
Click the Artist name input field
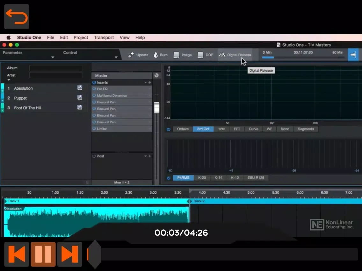point(56,75)
